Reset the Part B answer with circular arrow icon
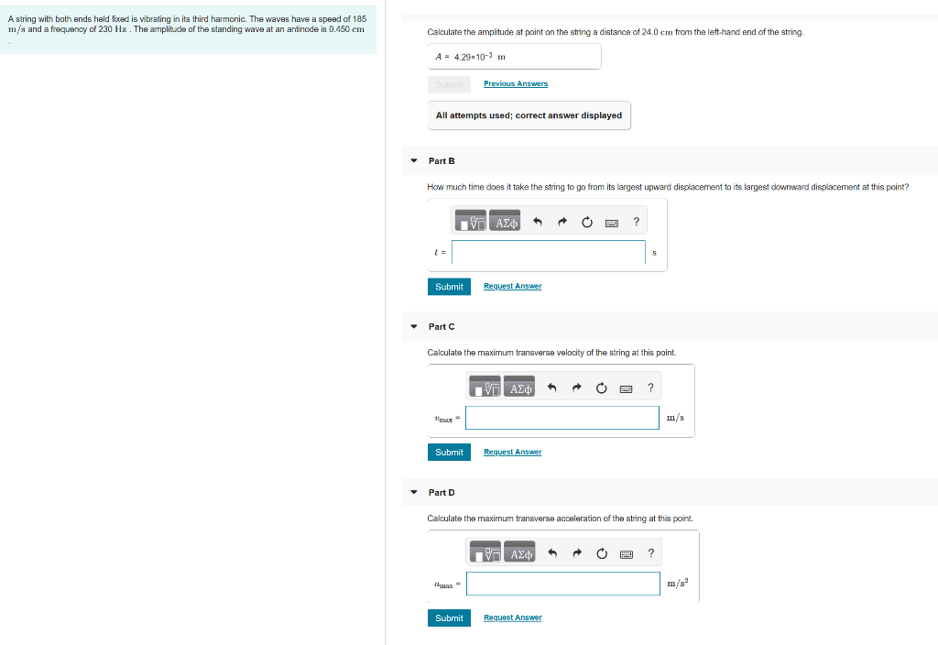 (x=586, y=220)
